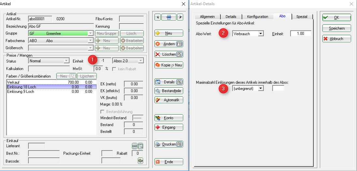Go to the previous article with the left arrow
Image resolution: width=357 pixels, height=171 pixels.
pos(157,17)
